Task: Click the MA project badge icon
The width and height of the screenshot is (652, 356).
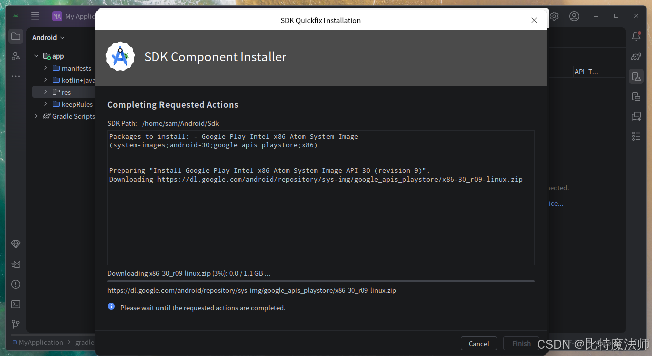Action: (x=57, y=16)
